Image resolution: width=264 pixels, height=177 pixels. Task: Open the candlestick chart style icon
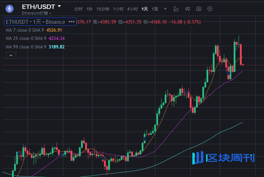pyautogui.click(x=187, y=9)
